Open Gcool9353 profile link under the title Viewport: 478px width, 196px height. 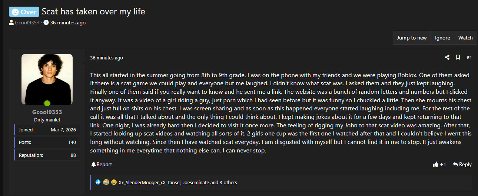pyautogui.click(x=27, y=23)
